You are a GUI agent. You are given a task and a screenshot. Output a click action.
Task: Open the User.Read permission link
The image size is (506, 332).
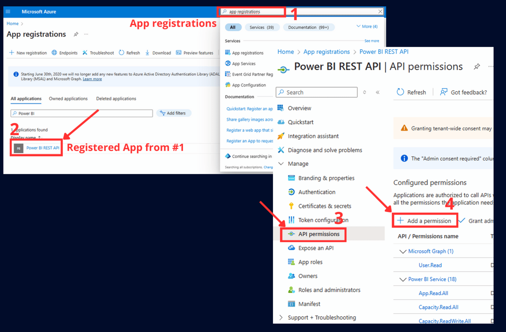click(x=430, y=265)
